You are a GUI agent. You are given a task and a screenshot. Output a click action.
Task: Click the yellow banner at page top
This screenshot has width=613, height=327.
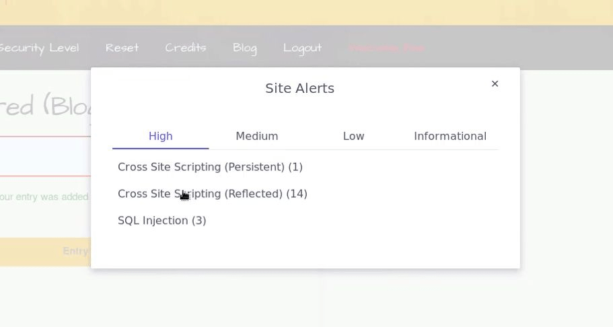pyautogui.click(x=306, y=12)
